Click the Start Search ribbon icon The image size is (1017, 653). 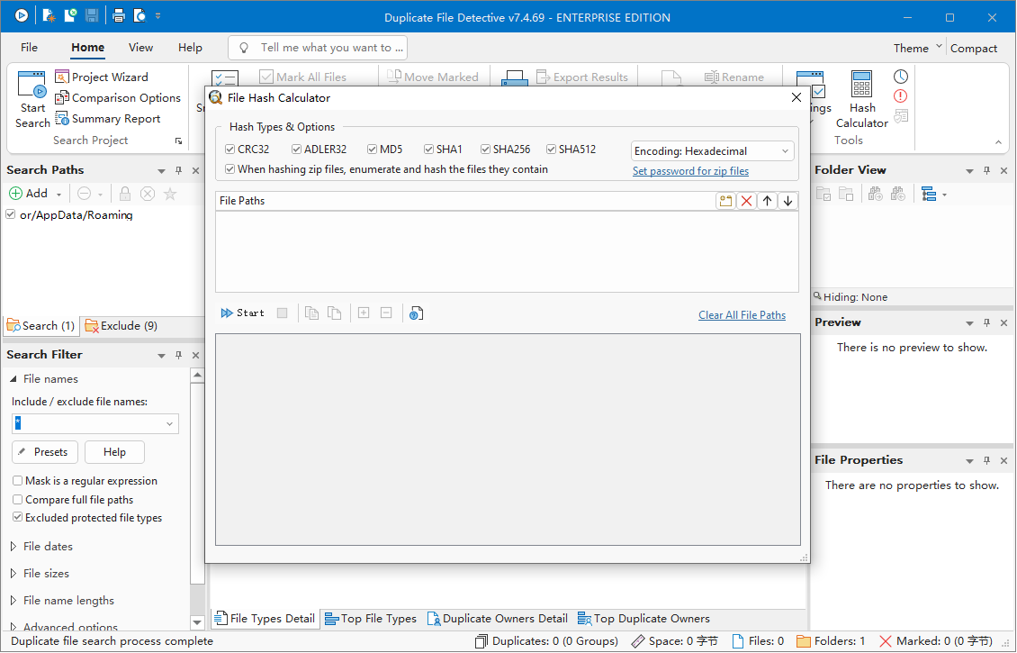tap(32, 99)
